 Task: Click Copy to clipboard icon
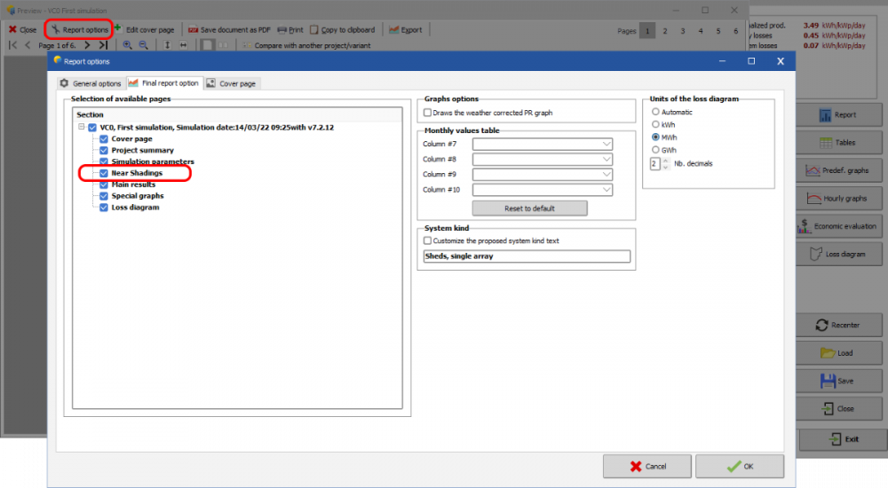pos(315,29)
